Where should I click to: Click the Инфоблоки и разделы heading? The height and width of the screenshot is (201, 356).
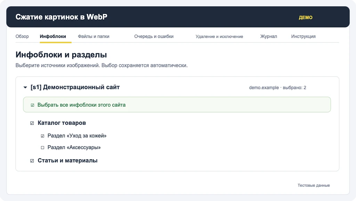coord(61,55)
